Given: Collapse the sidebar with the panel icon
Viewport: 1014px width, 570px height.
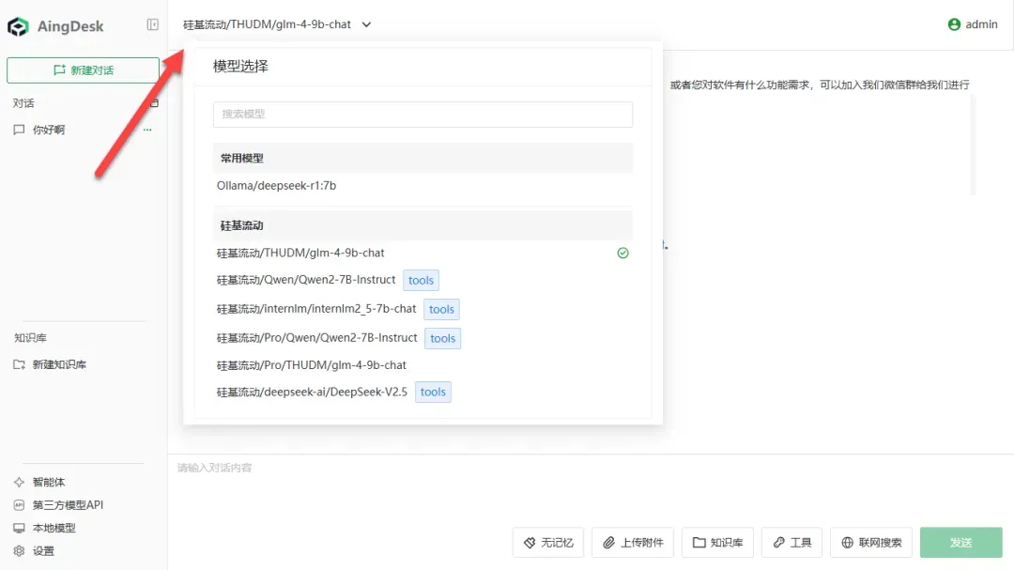Looking at the screenshot, I should point(153,24).
